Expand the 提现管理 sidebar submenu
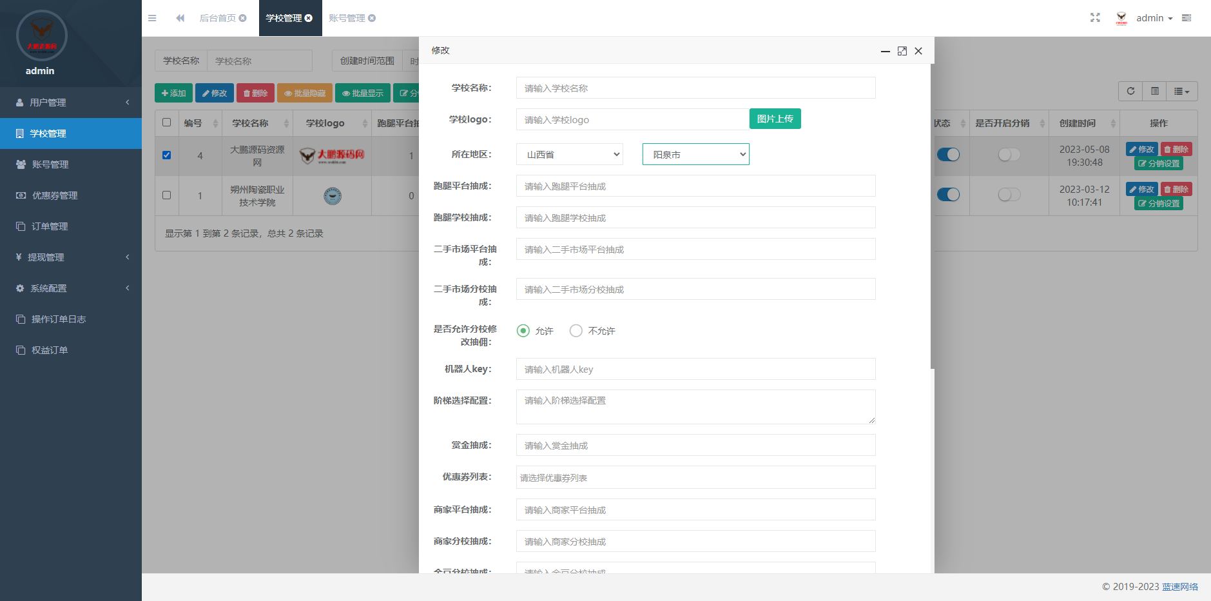The height and width of the screenshot is (601, 1211). pyautogui.click(x=71, y=257)
